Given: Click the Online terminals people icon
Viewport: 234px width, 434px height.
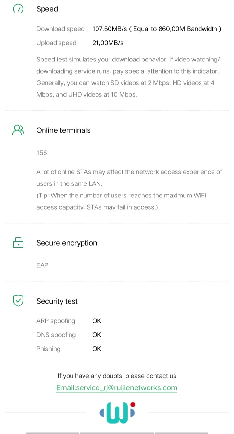Looking at the screenshot, I should pos(18,130).
